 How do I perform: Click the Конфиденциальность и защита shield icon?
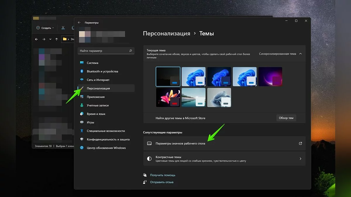coord(82,139)
